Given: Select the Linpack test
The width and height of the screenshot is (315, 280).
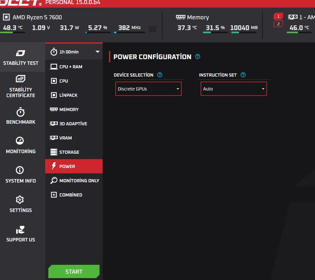Looking at the screenshot, I should pyautogui.click(x=74, y=95).
